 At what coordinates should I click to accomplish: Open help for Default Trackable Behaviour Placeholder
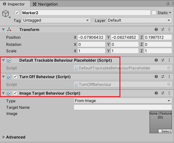[156, 60]
